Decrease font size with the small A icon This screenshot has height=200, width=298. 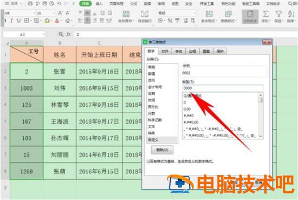tap(68, 13)
